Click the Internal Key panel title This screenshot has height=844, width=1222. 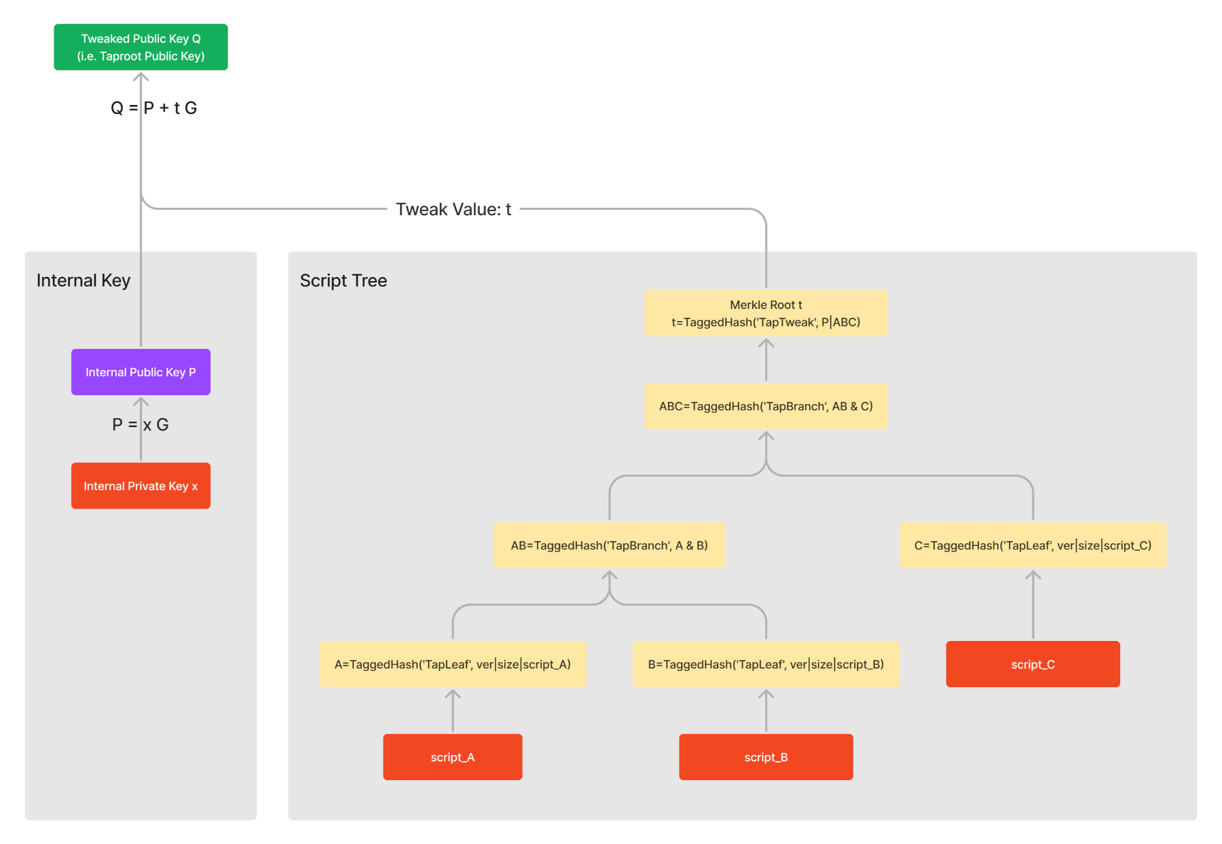click(84, 280)
